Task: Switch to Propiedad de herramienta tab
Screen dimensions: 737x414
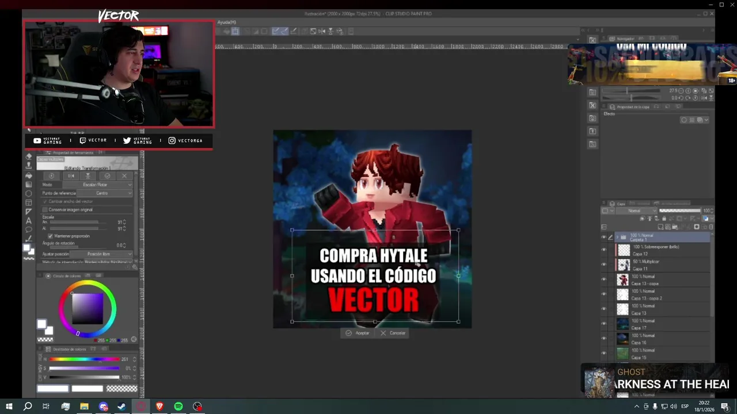Action: (72, 152)
